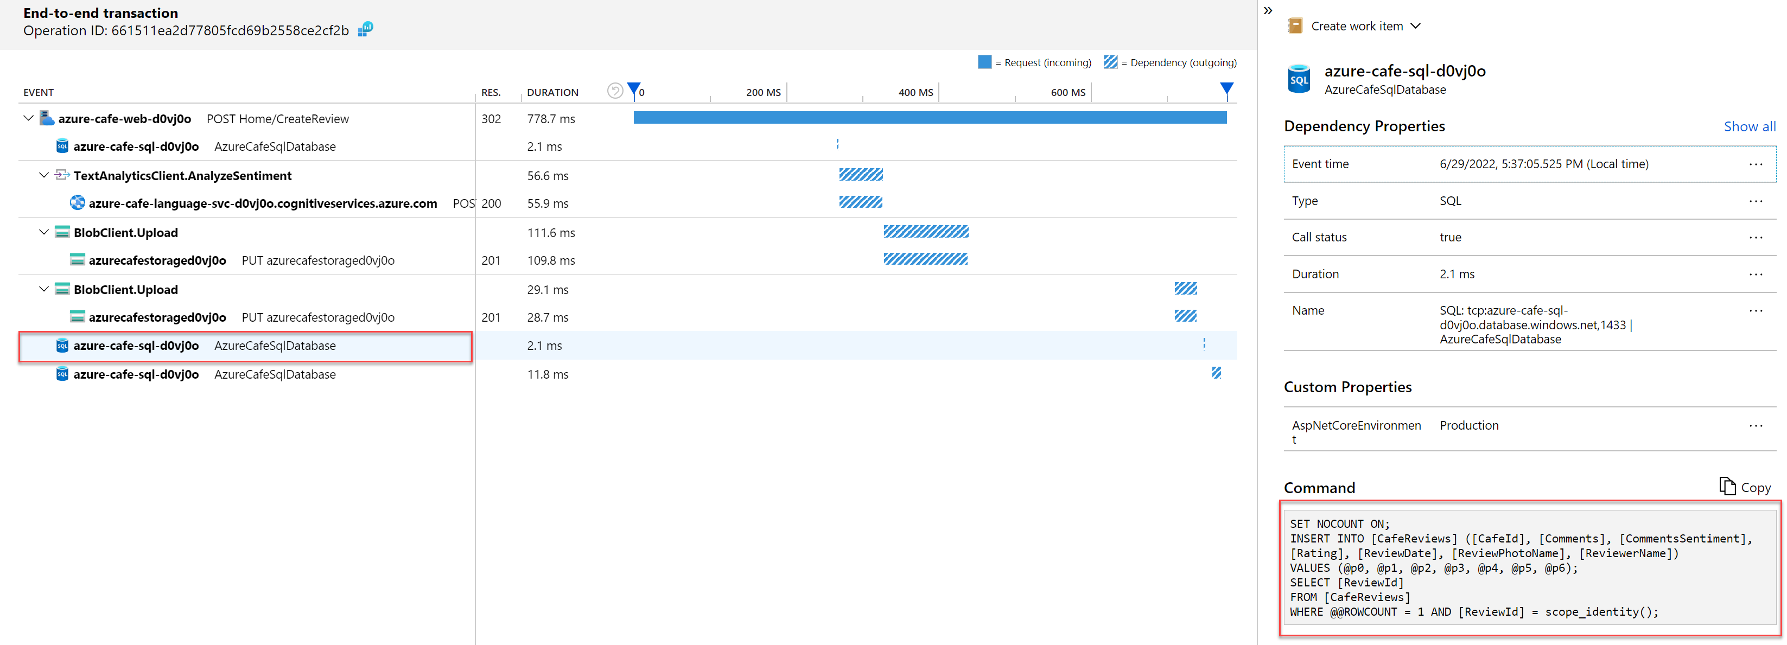The height and width of the screenshot is (645, 1787).
Task: Collapse the right details panel with the double chevron
Action: coord(1268,10)
